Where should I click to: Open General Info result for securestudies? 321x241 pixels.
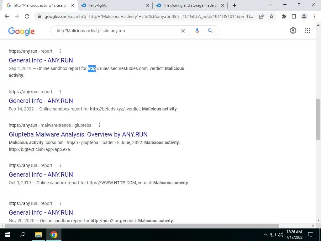(x=41, y=60)
